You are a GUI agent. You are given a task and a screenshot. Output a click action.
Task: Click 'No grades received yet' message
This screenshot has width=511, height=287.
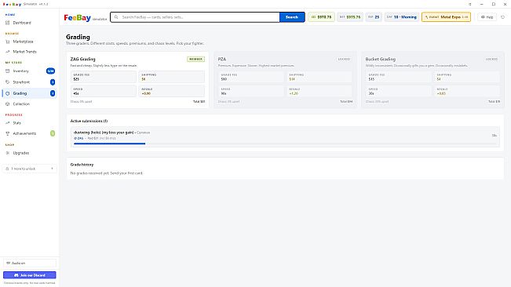pos(107,173)
